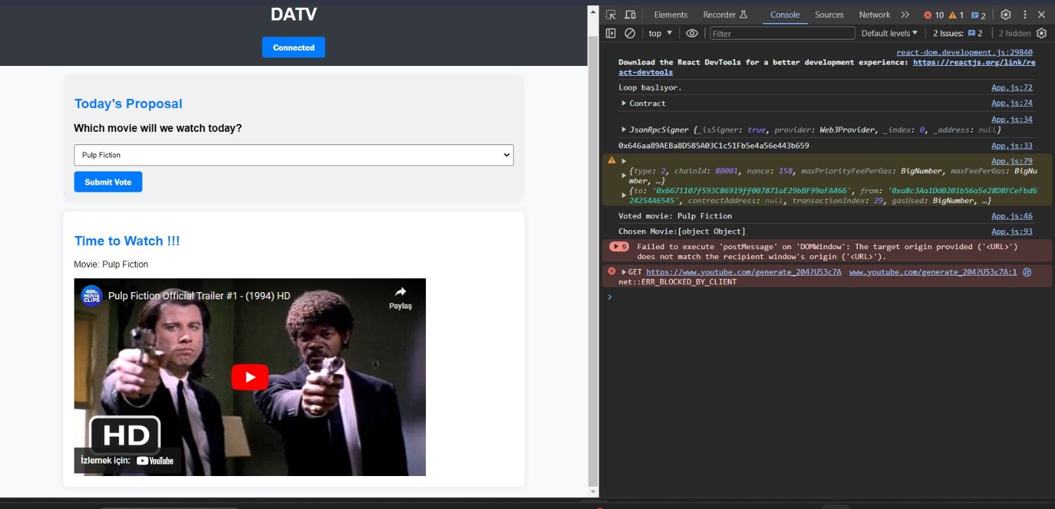The width and height of the screenshot is (1055, 509).
Task: Open react-dom.development.js:29840 source link
Action: [965, 52]
